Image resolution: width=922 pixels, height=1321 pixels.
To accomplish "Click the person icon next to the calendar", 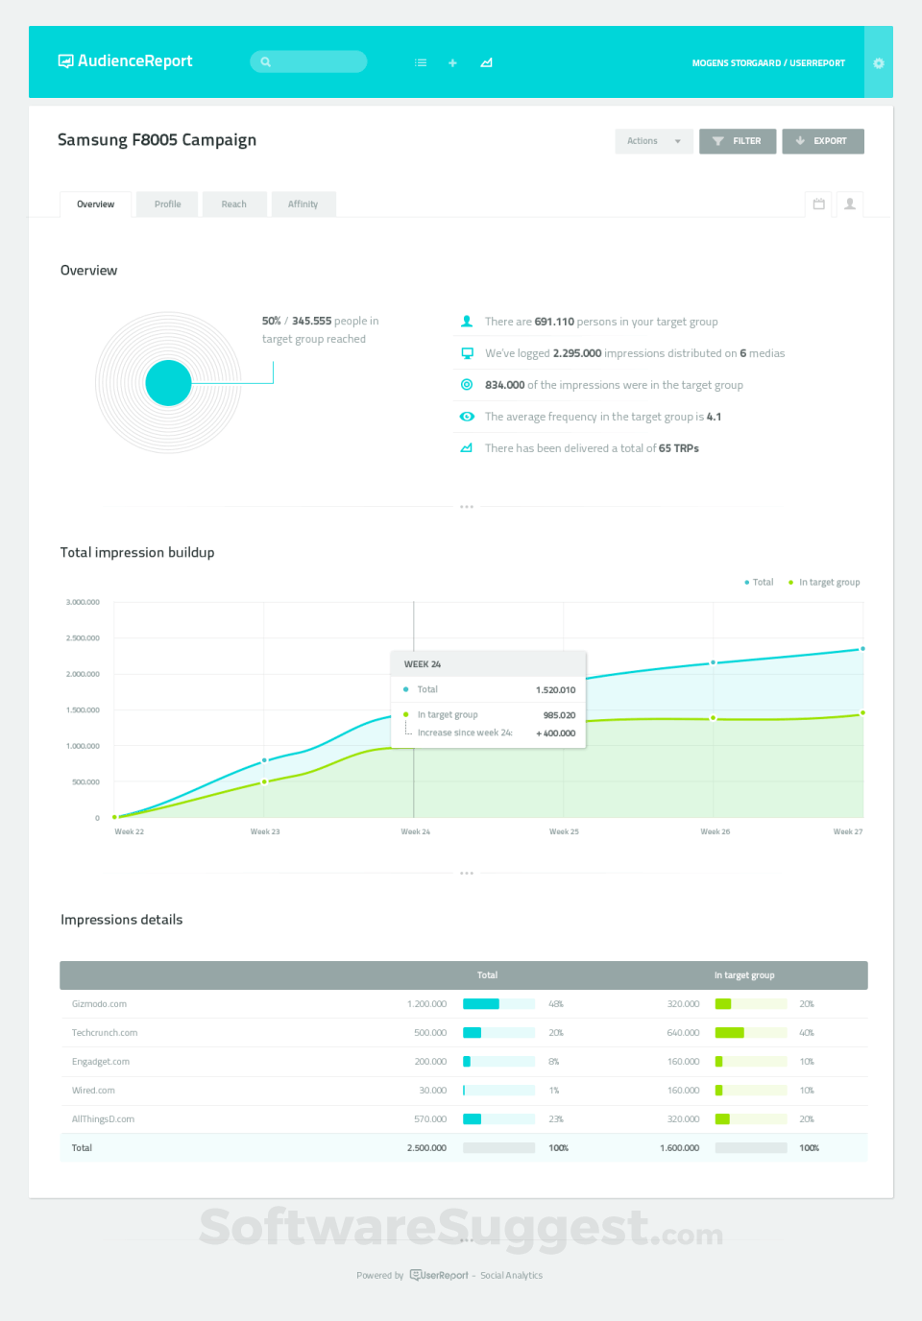I will click(x=849, y=204).
